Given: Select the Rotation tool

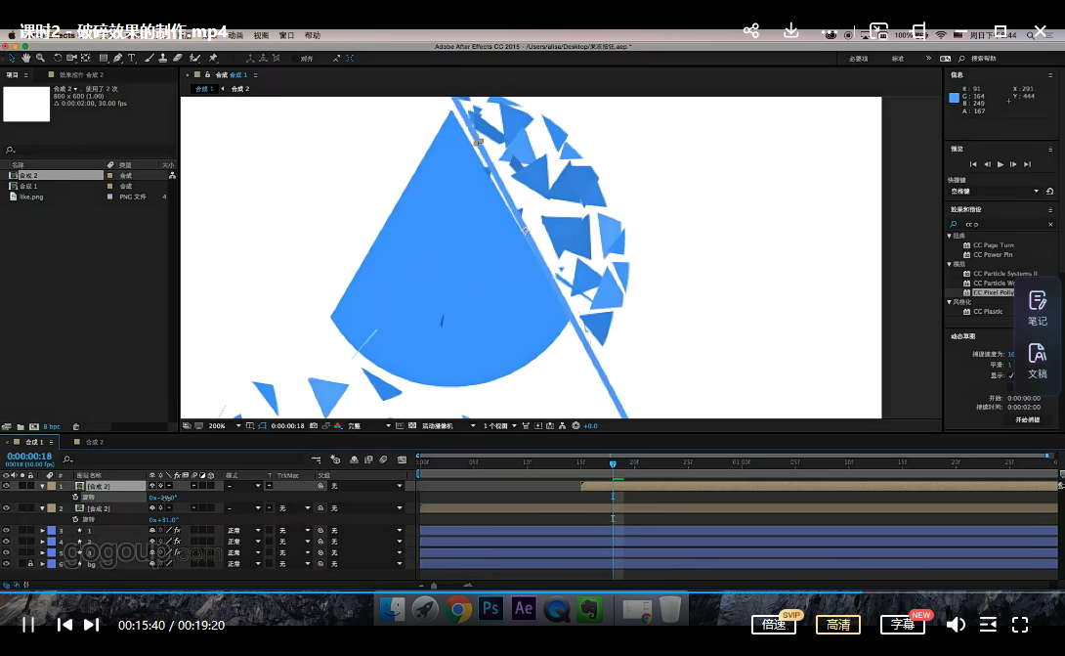Looking at the screenshot, I should [58, 59].
